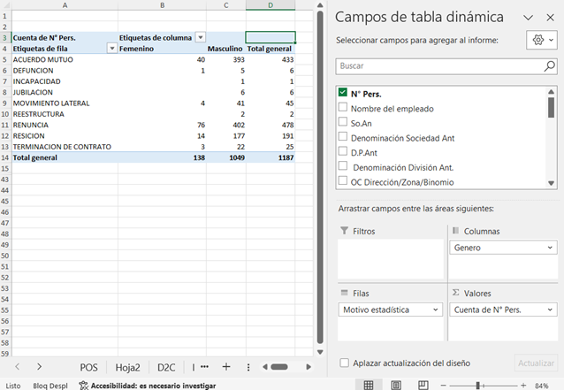Open Etiquetas de fila filter dropdown
This screenshot has width=564, height=390.
pyautogui.click(x=111, y=49)
